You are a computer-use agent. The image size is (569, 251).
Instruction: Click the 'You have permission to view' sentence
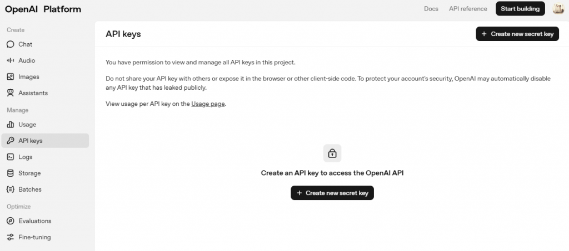[x=200, y=62]
